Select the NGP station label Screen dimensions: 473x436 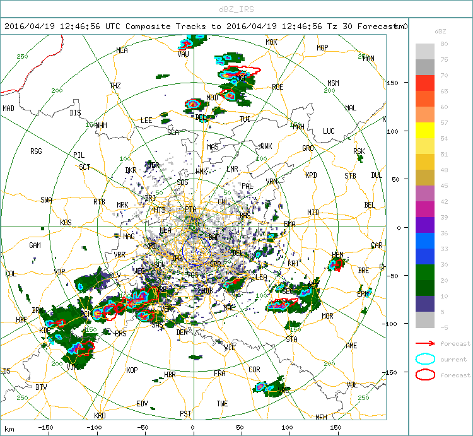(x=242, y=78)
